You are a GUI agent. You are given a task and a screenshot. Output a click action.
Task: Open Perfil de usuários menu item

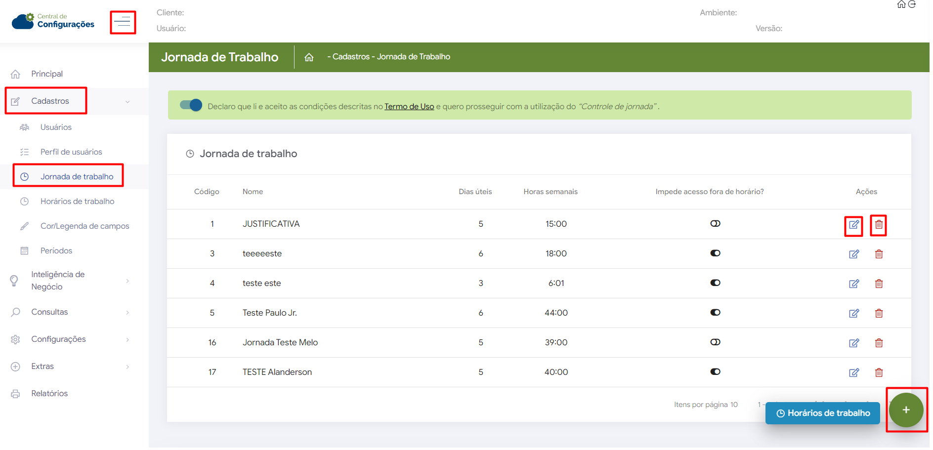pyautogui.click(x=71, y=152)
